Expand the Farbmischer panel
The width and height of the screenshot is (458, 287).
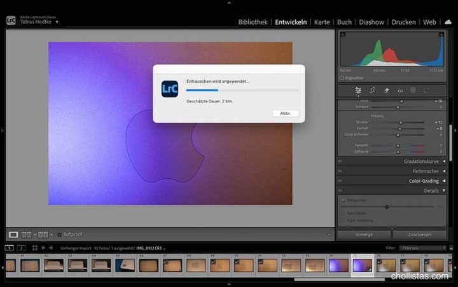(x=444, y=171)
